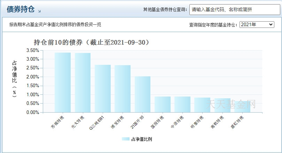Select the 光大转债 bar
This screenshot has width=282, height=153.
pyautogui.click(x=83, y=83)
